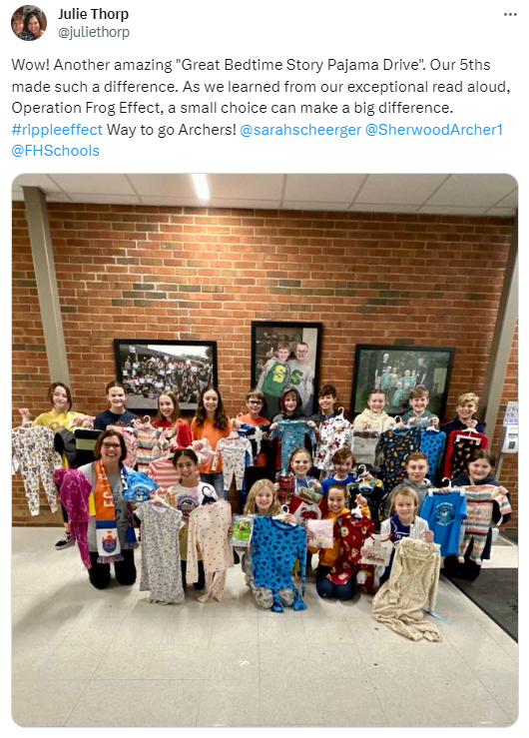Open the three-dot more options menu

[x=510, y=15]
